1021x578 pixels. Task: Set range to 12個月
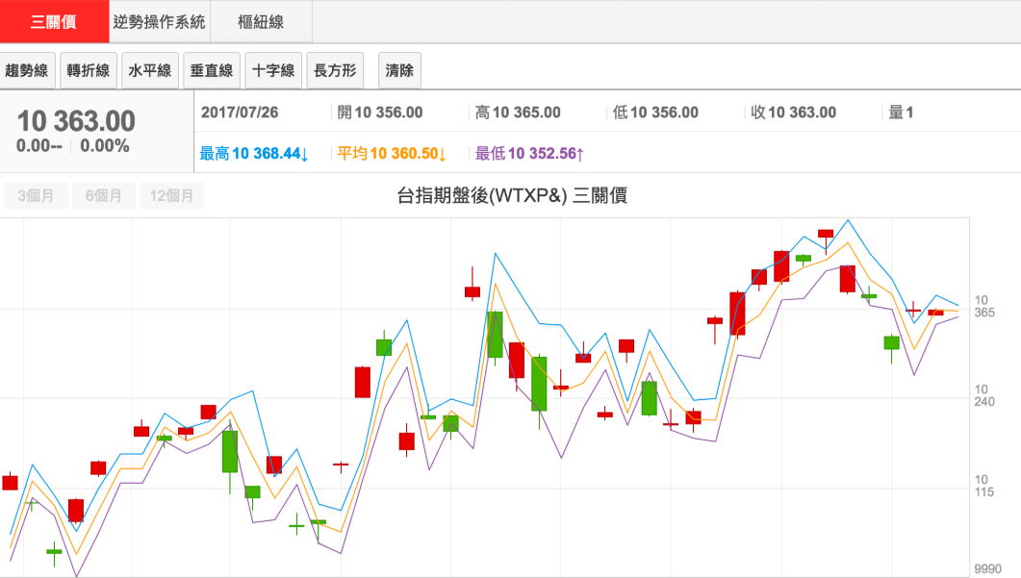(x=172, y=195)
